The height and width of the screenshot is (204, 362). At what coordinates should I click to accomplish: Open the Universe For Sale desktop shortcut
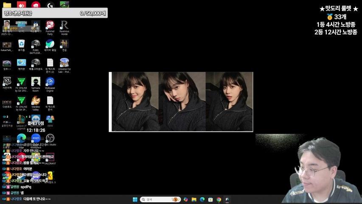[x=65, y=63]
